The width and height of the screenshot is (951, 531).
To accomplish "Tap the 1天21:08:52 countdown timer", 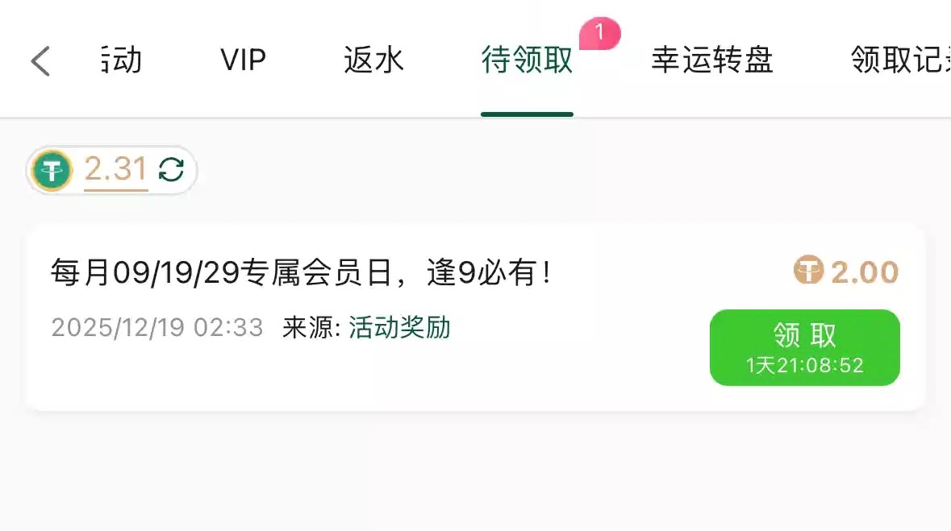I will tap(805, 366).
